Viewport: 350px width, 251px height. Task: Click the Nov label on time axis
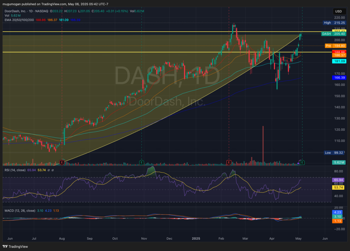[144, 238]
